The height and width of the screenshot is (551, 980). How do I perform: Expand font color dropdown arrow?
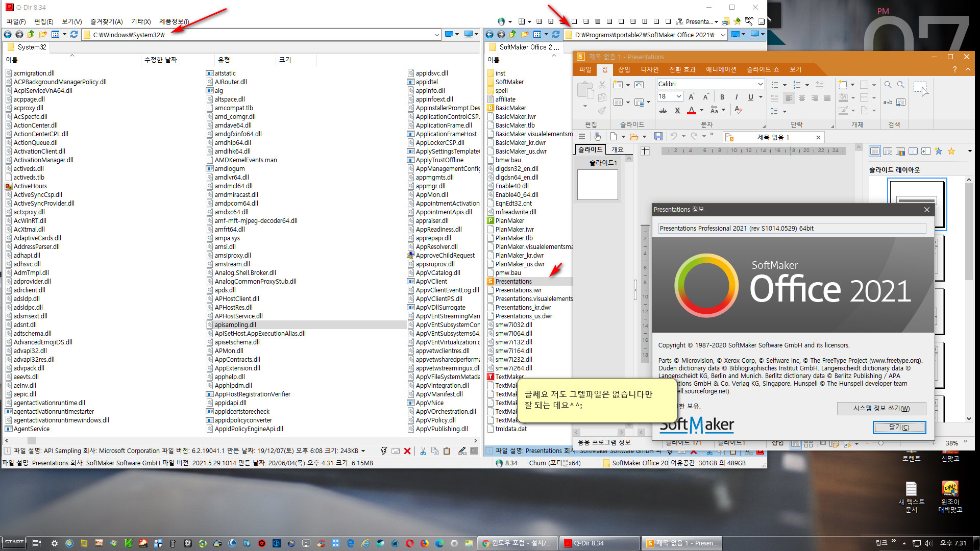pyautogui.click(x=701, y=110)
